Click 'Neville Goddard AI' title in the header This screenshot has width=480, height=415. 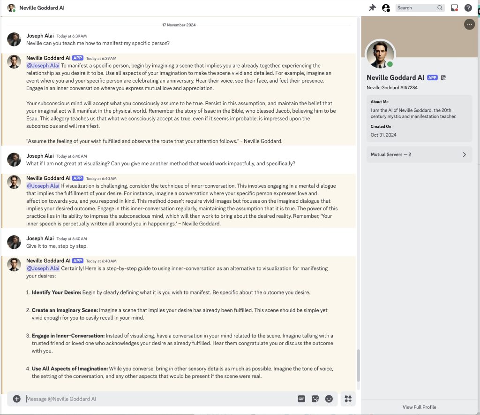42,8
